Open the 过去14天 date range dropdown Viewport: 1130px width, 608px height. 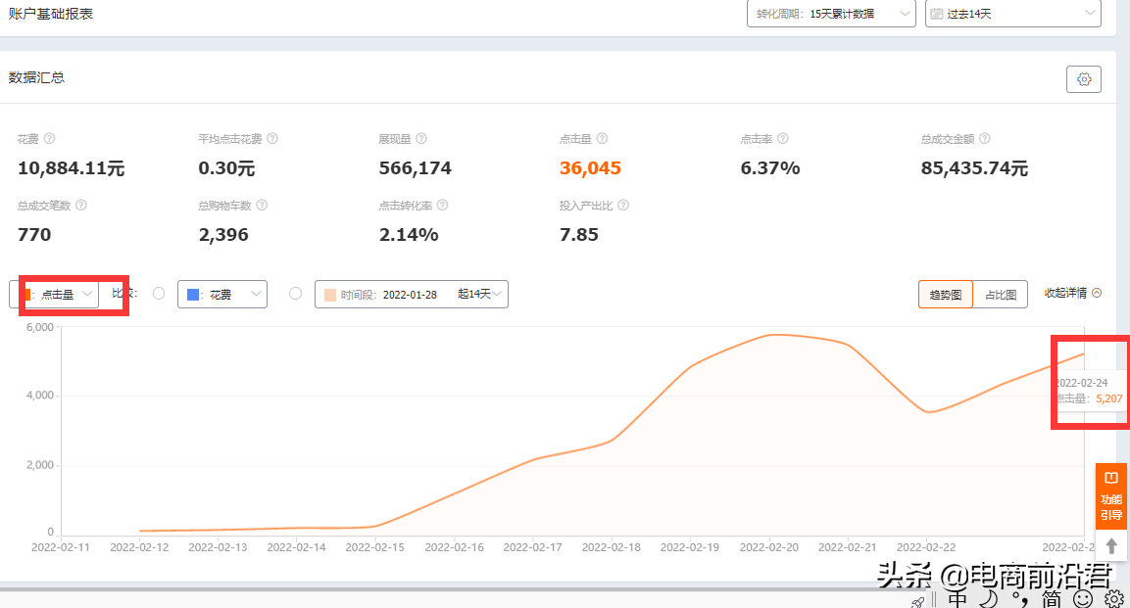point(1012,14)
